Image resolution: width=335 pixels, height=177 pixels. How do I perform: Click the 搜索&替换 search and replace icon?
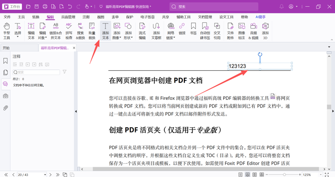coord(80,31)
